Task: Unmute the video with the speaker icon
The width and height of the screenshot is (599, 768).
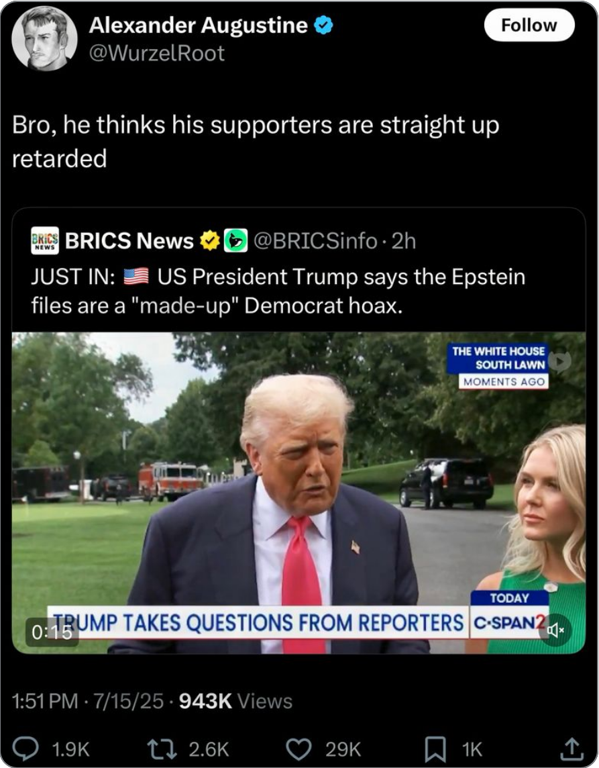Action: (555, 630)
